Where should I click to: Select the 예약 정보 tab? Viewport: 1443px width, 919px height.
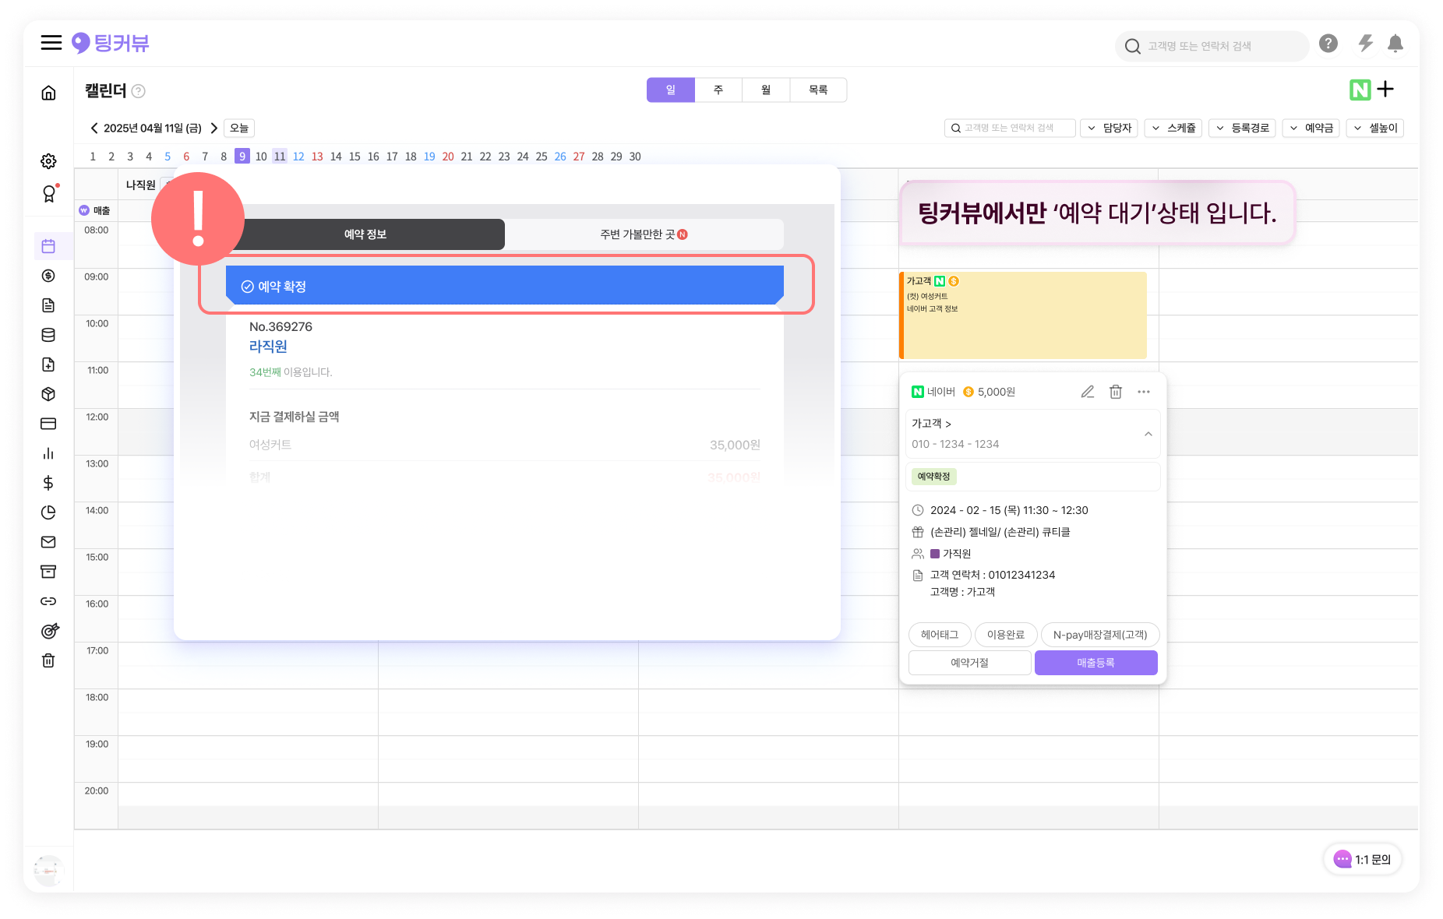(365, 234)
